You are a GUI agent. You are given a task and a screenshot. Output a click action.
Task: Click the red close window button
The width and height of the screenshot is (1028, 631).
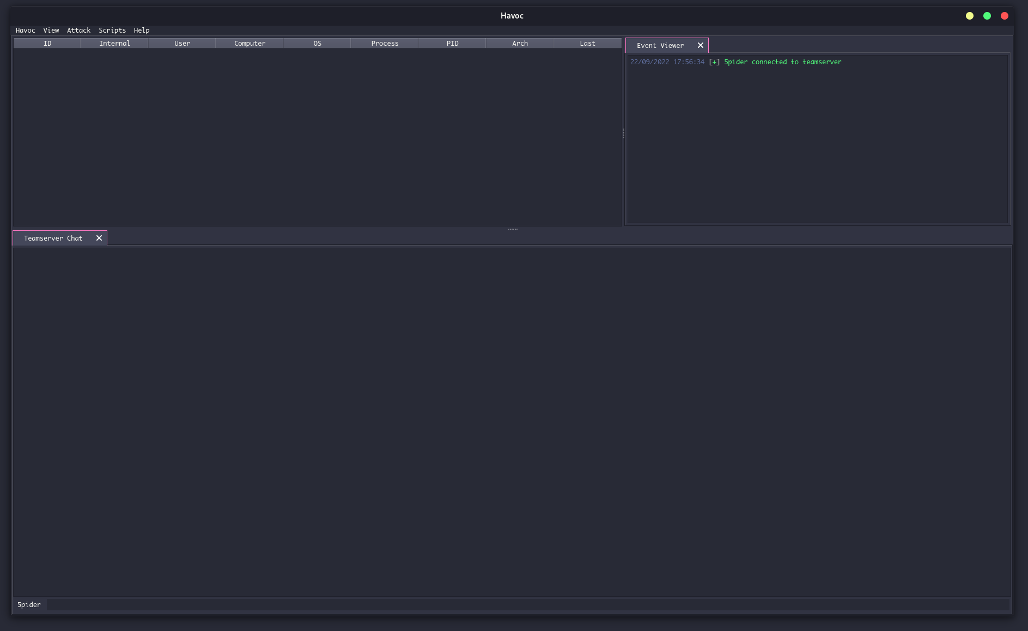pos(1005,16)
